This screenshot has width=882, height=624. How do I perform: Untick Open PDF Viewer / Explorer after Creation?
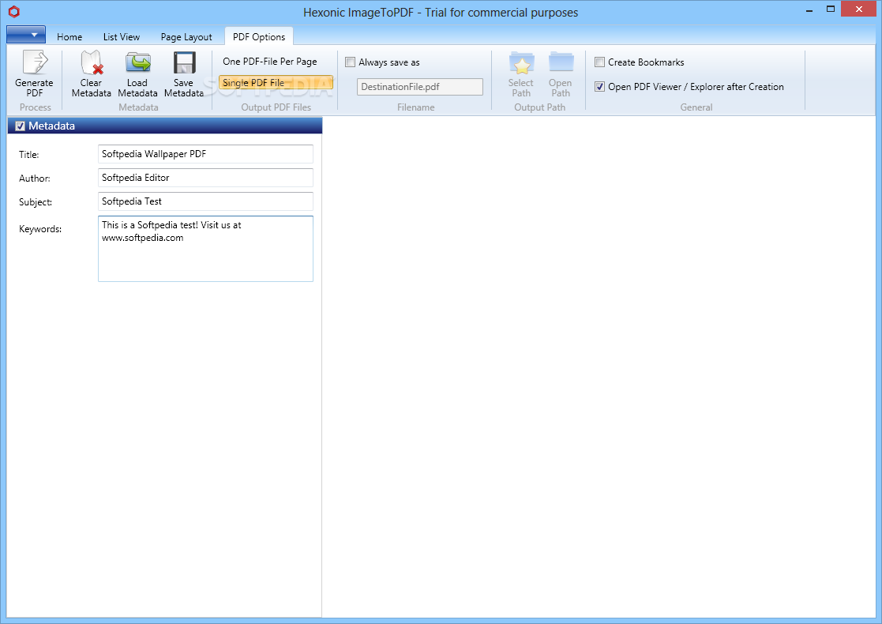click(x=599, y=87)
